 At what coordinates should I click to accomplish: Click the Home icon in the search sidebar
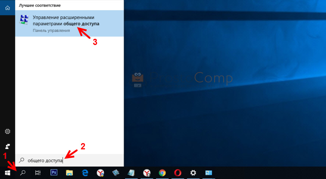click(7, 8)
